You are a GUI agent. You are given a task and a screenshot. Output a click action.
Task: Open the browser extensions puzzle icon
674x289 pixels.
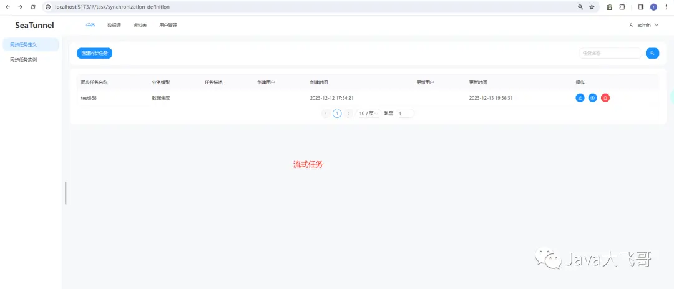(x=622, y=7)
